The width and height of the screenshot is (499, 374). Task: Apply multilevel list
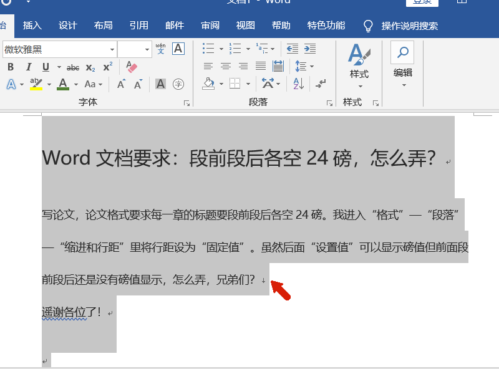pyautogui.click(x=261, y=49)
